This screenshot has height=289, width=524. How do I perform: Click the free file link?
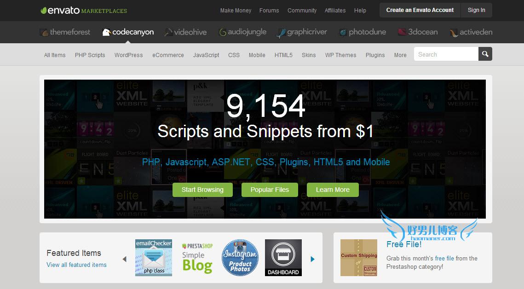point(444,258)
